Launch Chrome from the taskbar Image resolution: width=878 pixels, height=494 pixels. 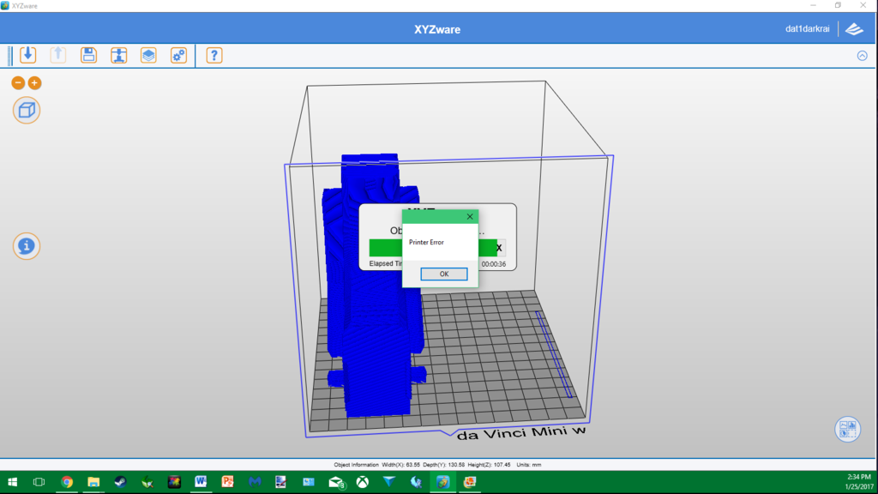tap(67, 482)
